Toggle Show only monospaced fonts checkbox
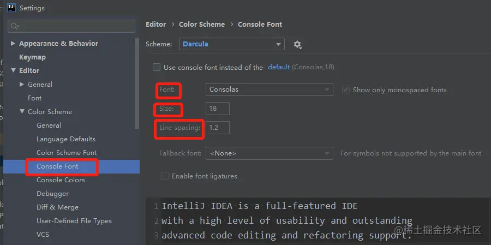The height and width of the screenshot is (245, 491). point(346,90)
